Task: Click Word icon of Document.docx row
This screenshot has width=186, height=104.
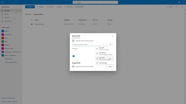Action: tap(32, 24)
